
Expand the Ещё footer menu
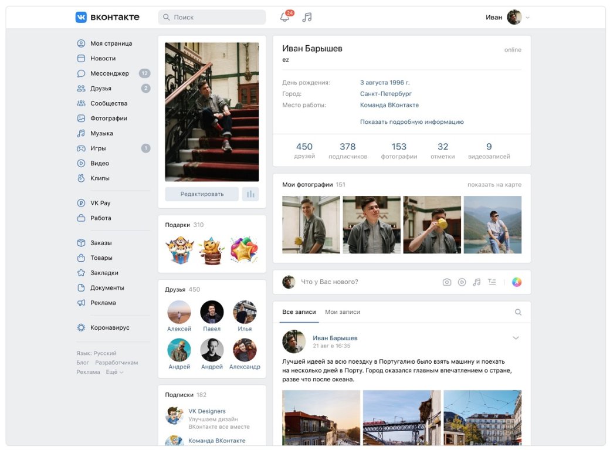pyautogui.click(x=114, y=372)
